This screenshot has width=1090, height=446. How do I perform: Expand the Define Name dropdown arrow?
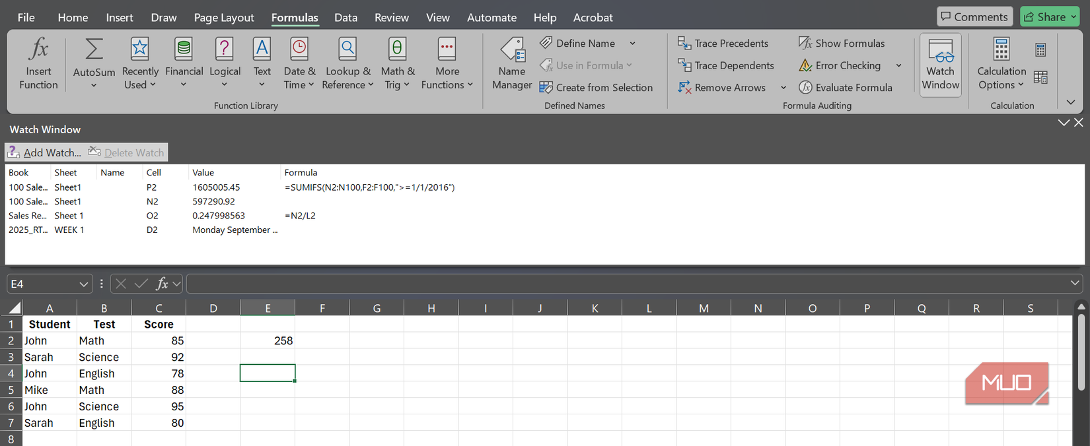pyautogui.click(x=632, y=44)
